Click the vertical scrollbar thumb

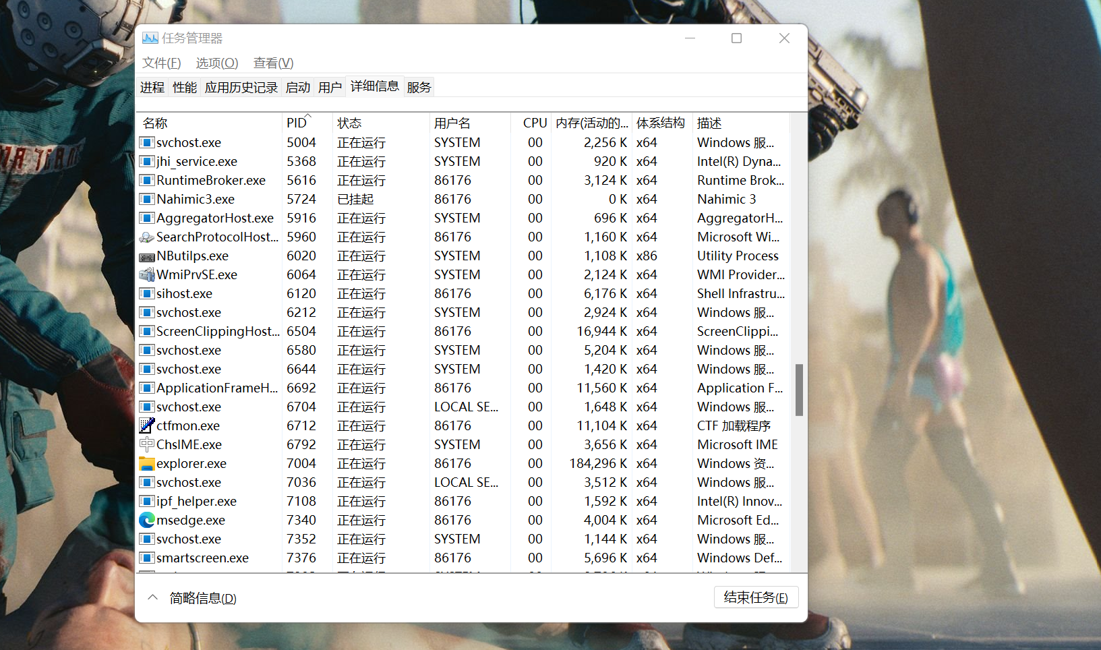[x=799, y=390]
